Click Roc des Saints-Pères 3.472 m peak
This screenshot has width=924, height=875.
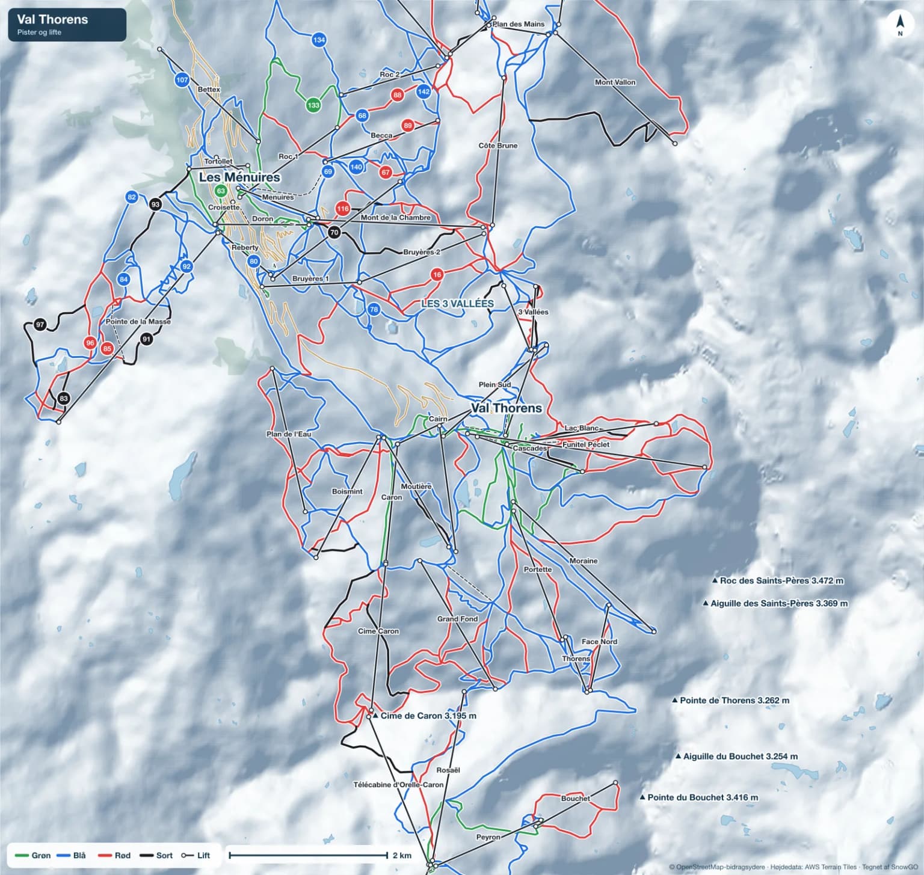coord(778,581)
